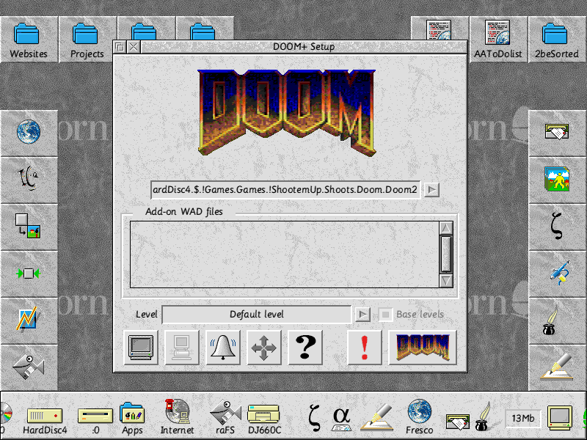
Task: Click the globe icon on left pinboard
Action: pyautogui.click(x=29, y=132)
